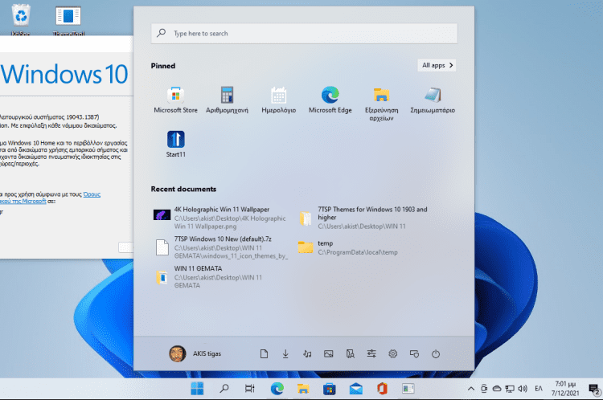Open network status tray icon
This screenshot has width=603, height=400.
point(510,389)
